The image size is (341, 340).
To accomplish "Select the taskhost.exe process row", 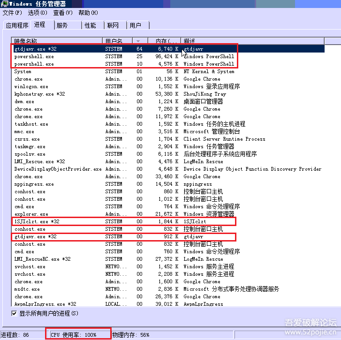I will (x=168, y=124).
